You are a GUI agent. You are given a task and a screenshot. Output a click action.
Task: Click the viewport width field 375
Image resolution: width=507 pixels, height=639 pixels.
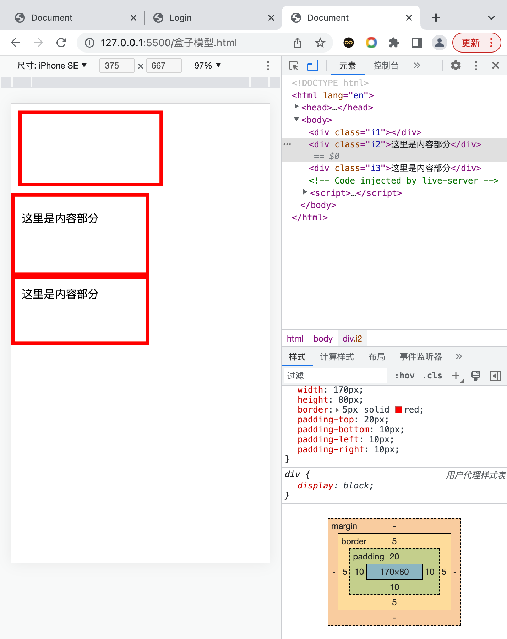click(x=117, y=66)
